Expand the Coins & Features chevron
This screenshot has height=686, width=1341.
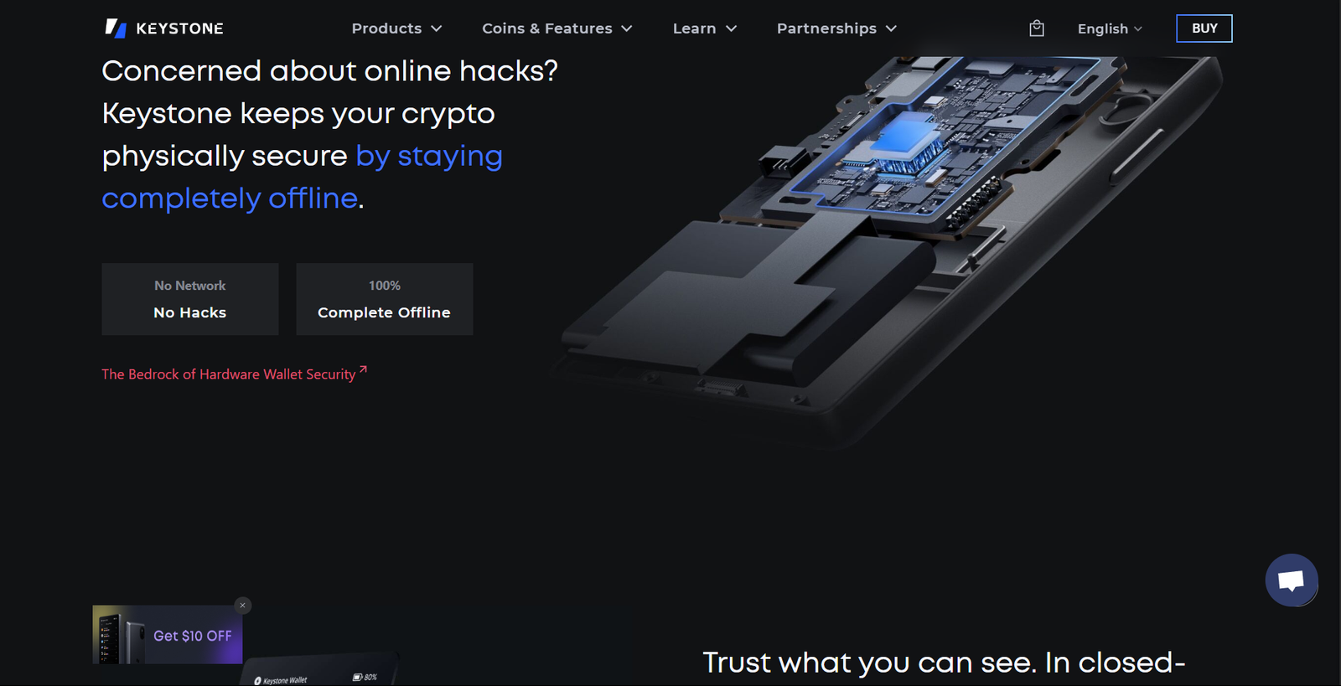627,28
